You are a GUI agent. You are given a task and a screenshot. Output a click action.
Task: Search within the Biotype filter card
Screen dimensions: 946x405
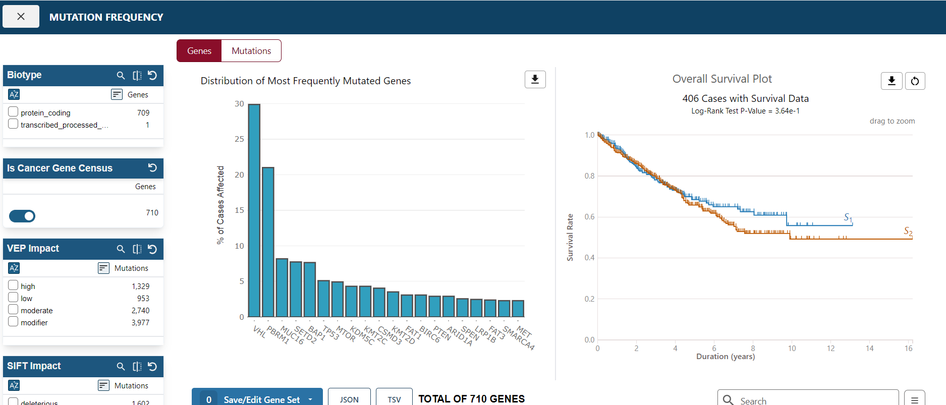point(121,75)
